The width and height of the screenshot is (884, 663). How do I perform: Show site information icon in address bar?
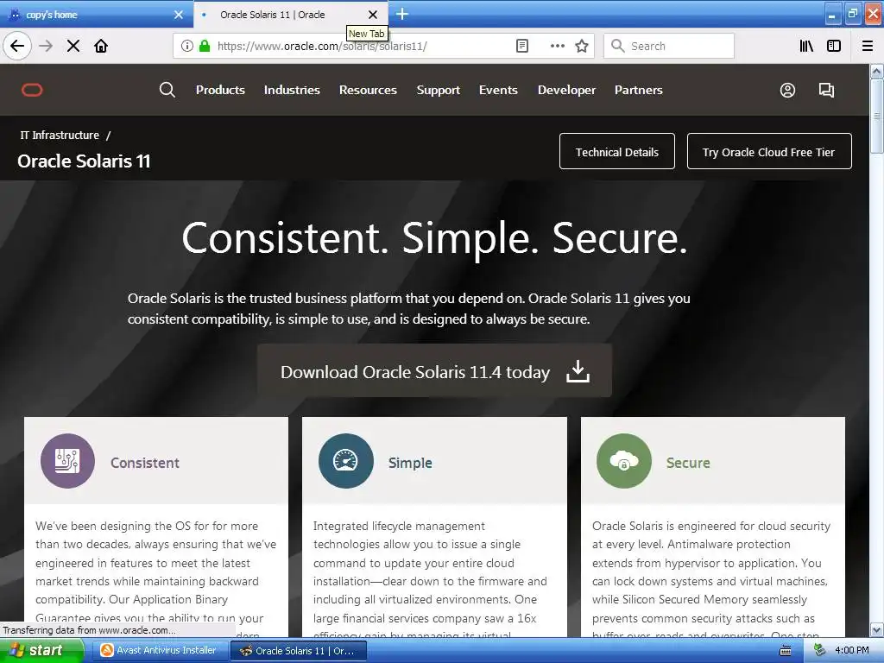(x=187, y=46)
